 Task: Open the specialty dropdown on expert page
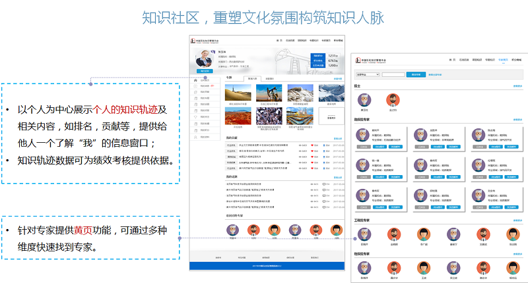[x=367, y=74]
